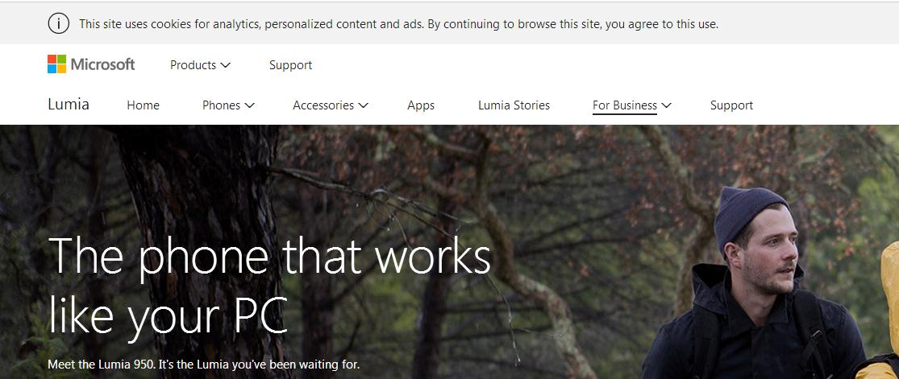The width and height of the screenshot is (899, 379).
Task: Expand the Products dropdown chevron
Action: point(225,65)
